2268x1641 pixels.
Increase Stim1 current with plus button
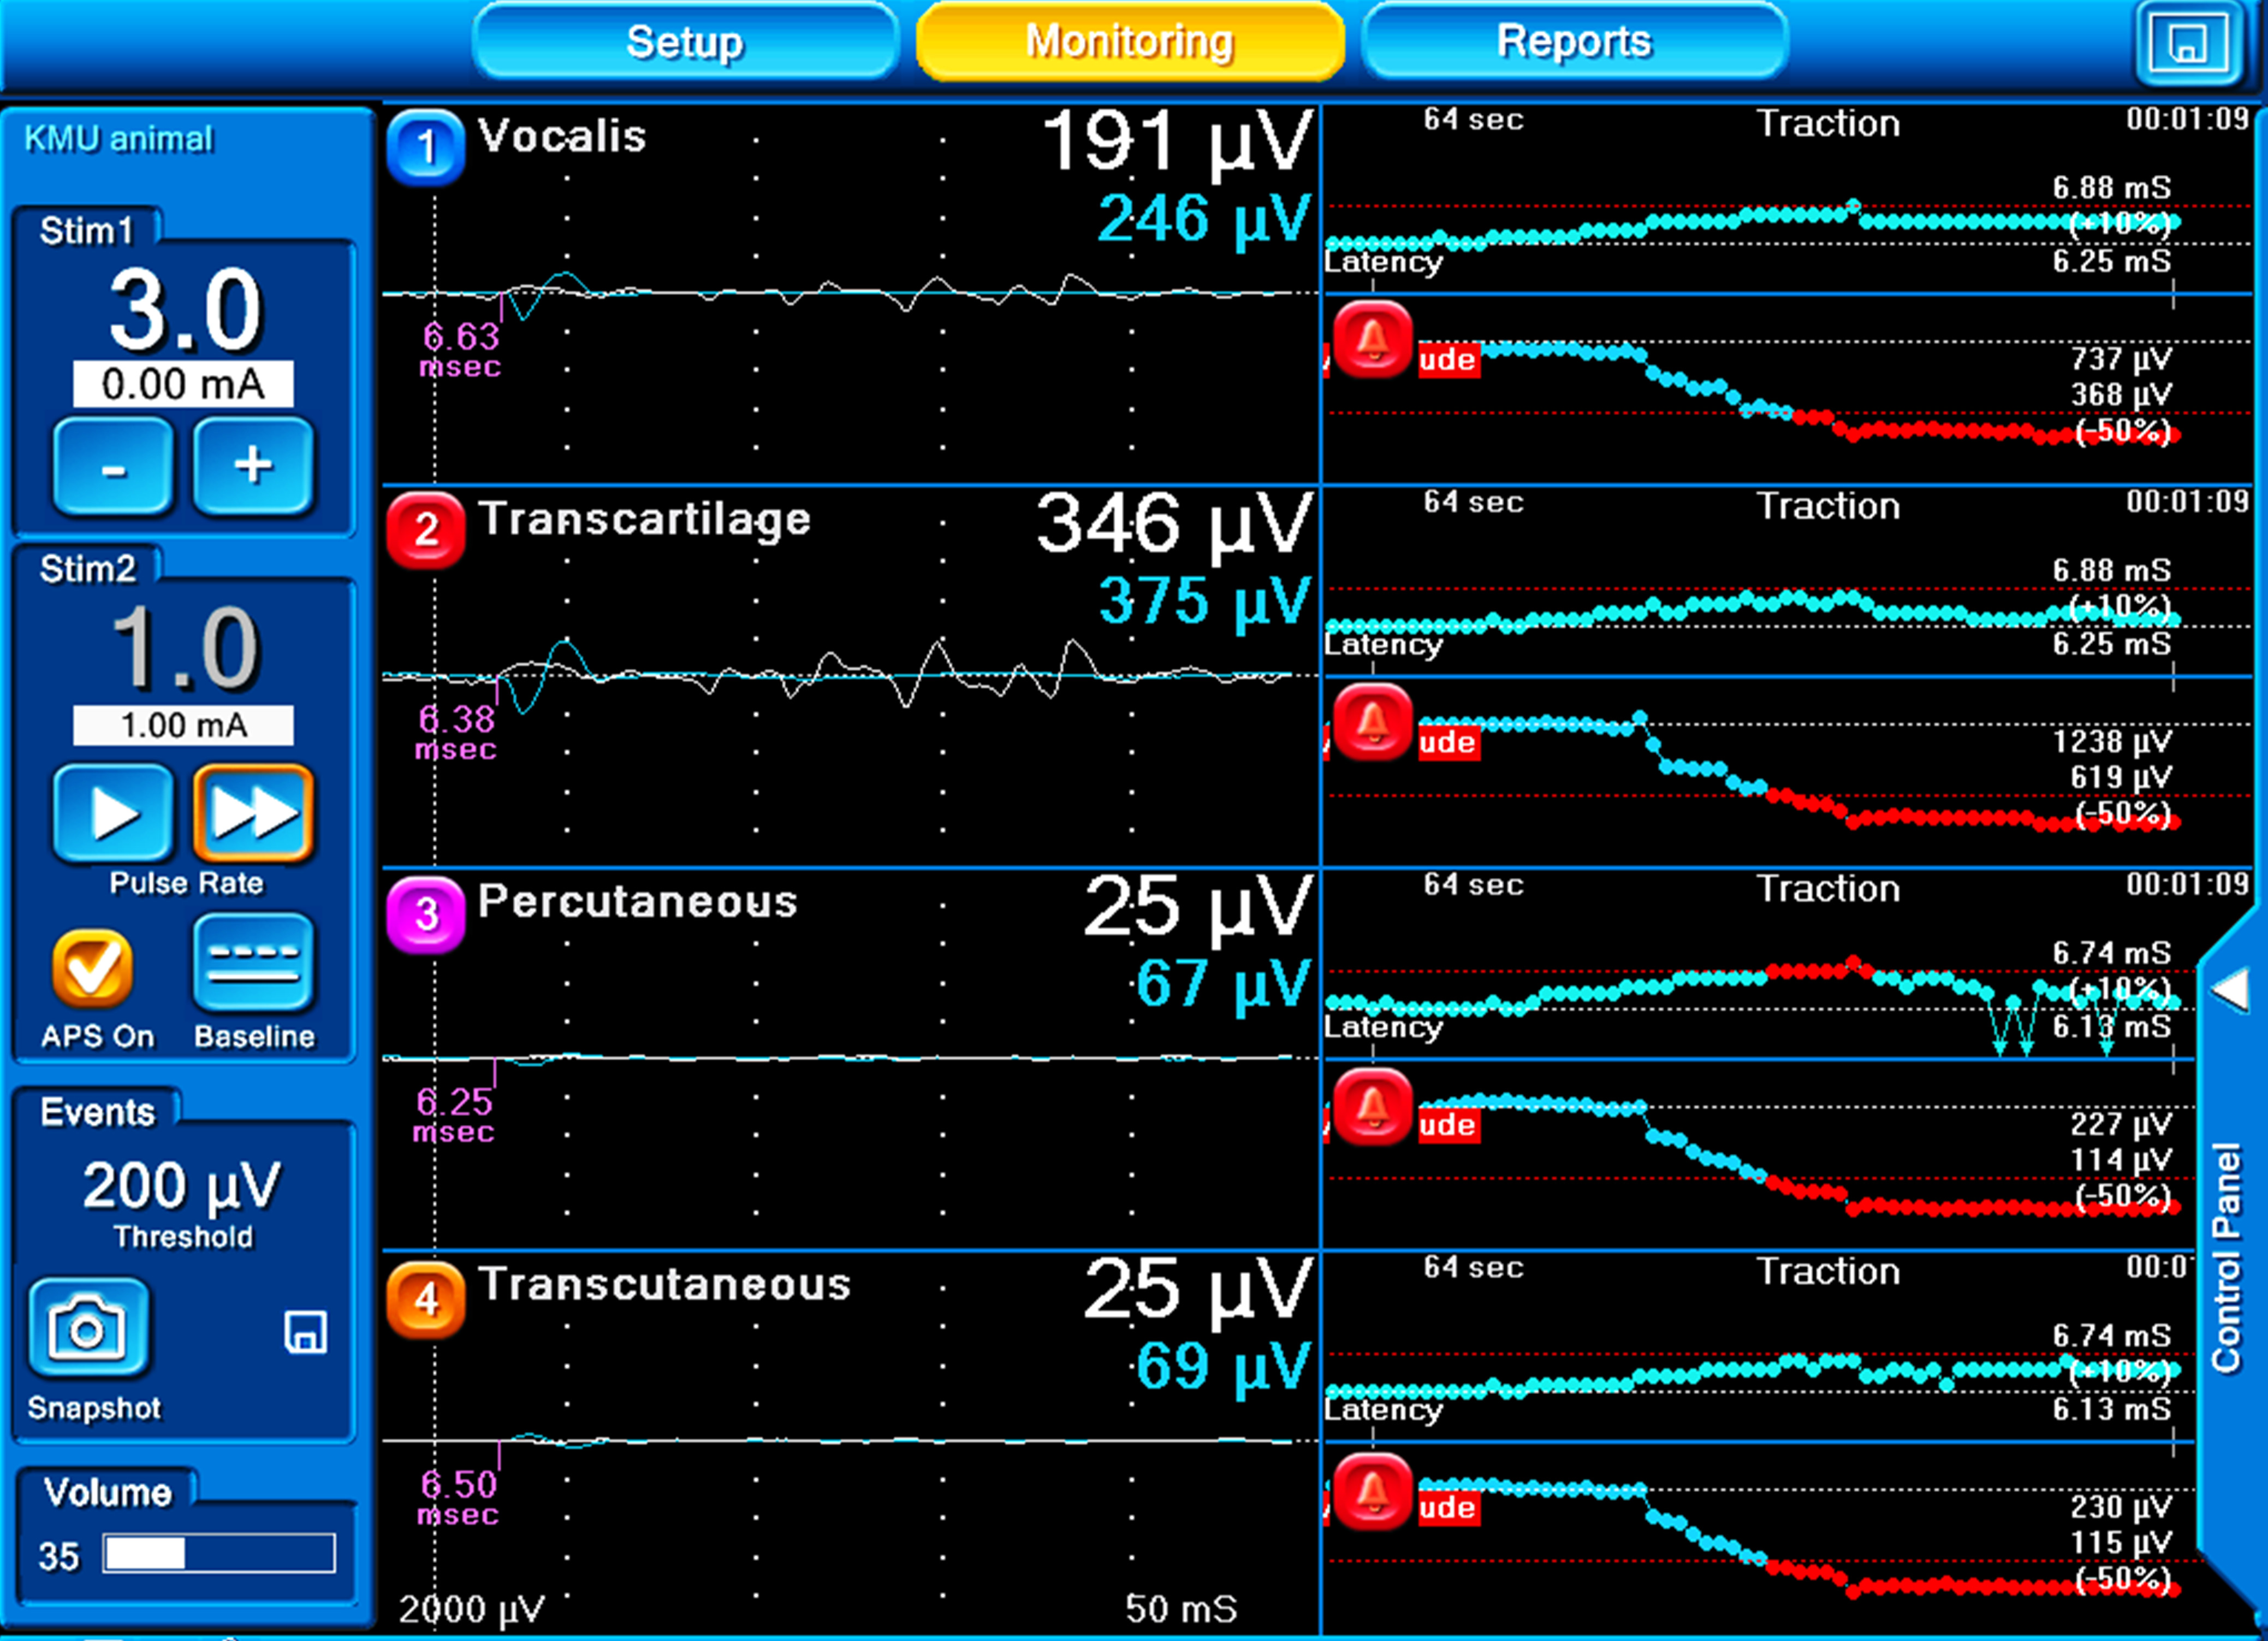[x=253, y=467]
